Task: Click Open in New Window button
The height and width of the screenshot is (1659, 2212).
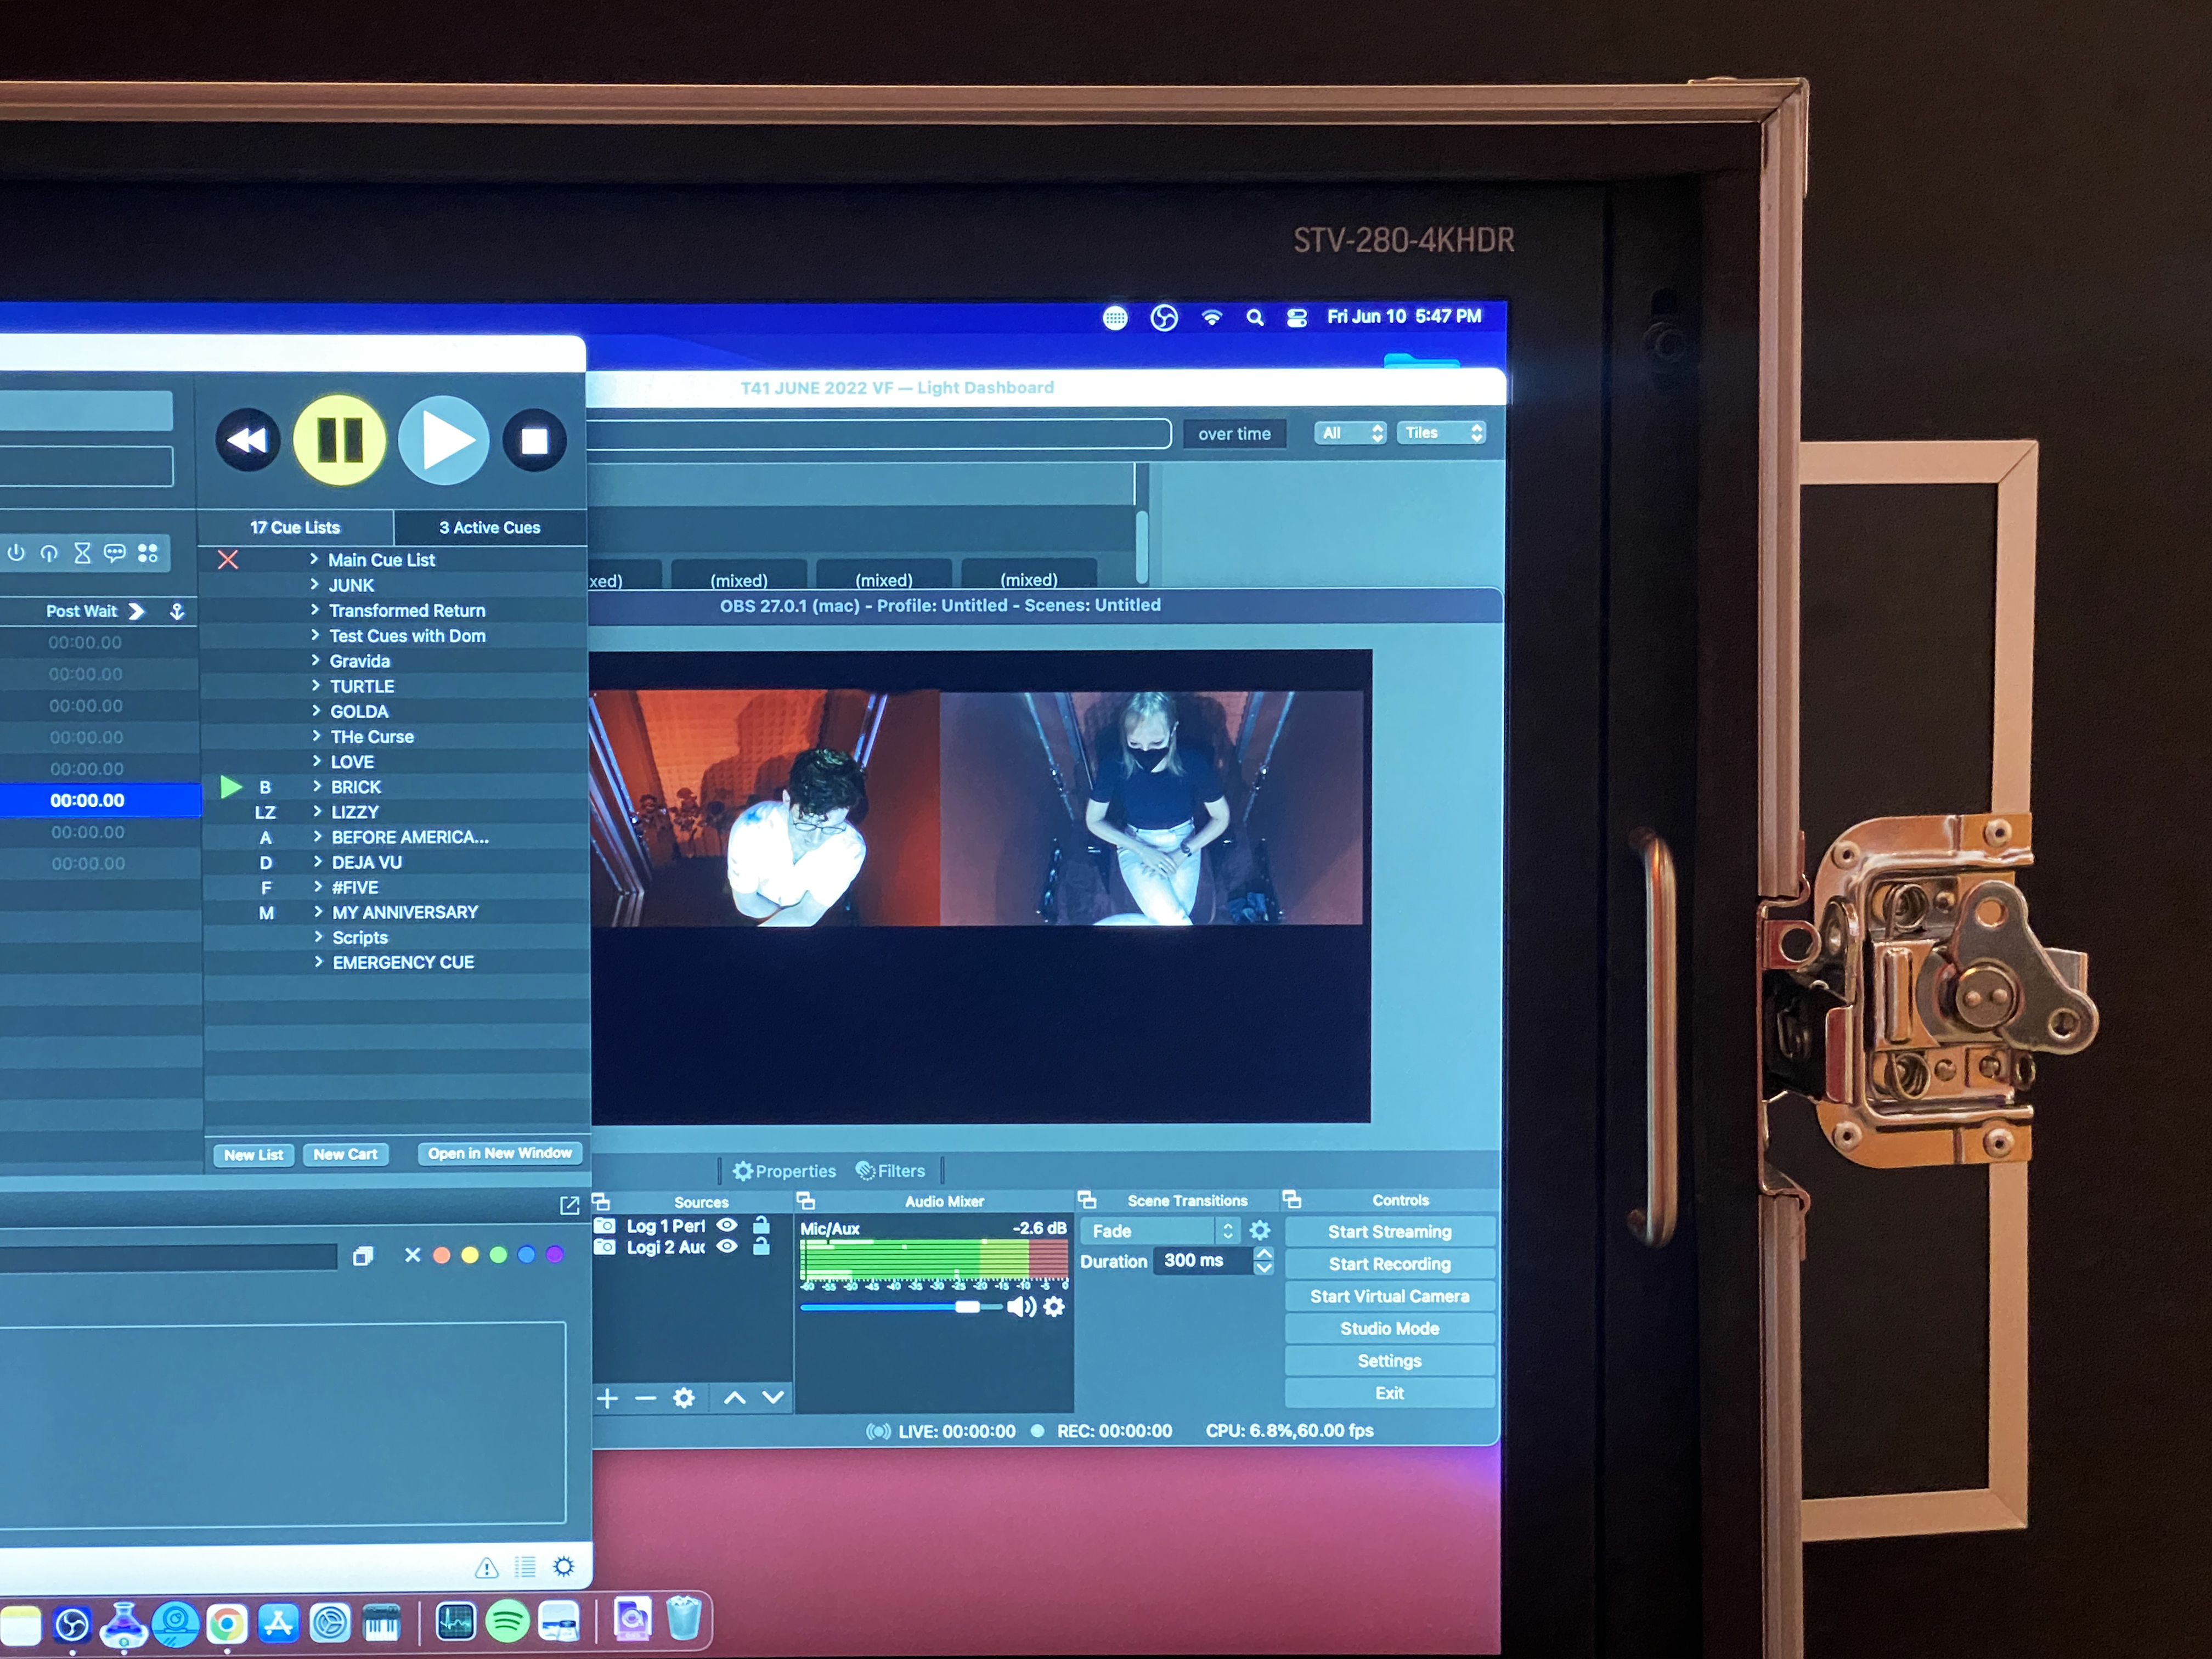Action: [x=499, y=1153]
